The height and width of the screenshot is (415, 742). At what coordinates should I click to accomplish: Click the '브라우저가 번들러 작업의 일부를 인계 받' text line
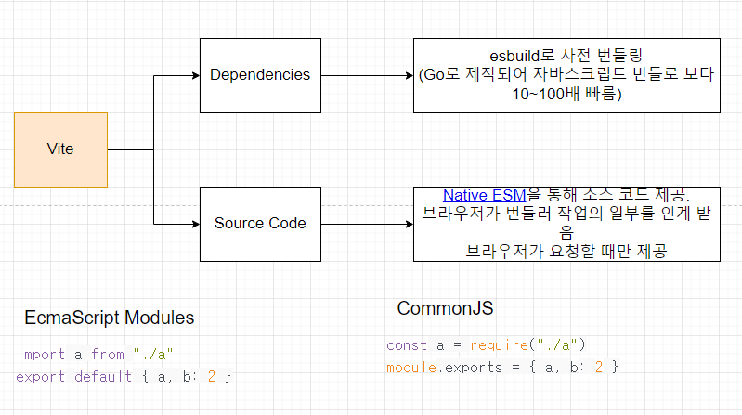(566, 214)
